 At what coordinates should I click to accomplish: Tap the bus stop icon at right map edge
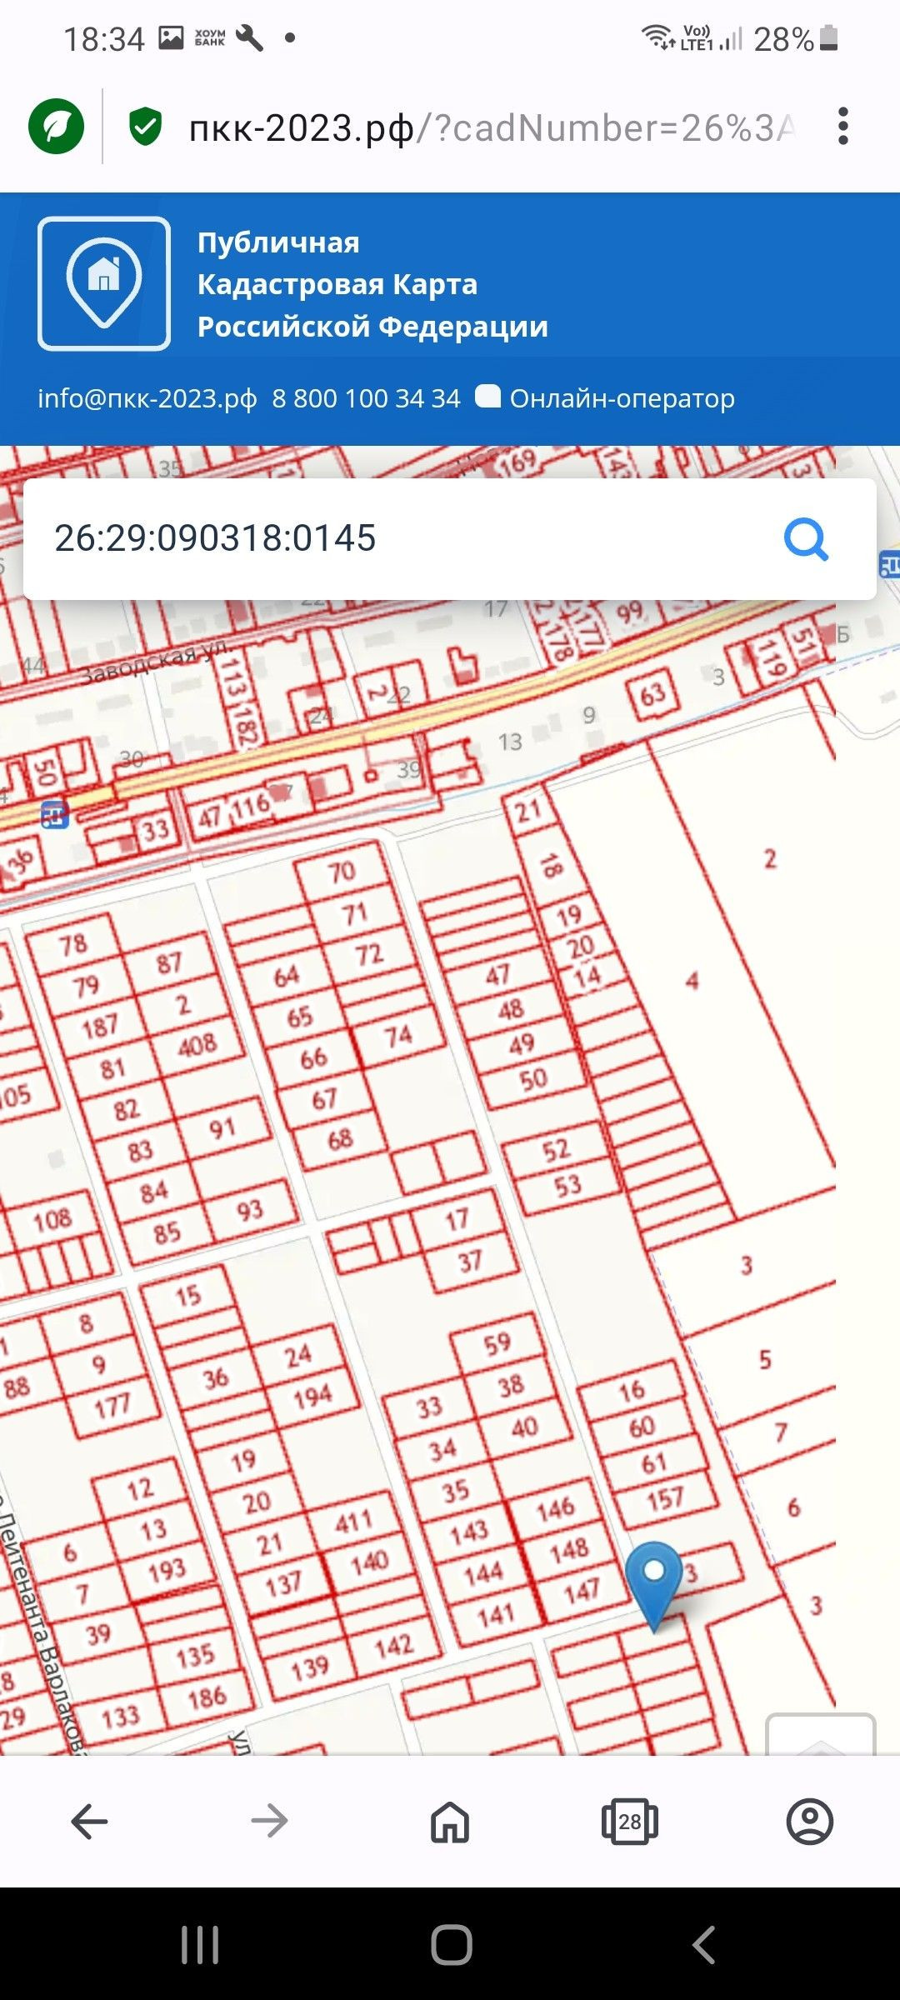point(889,565)
